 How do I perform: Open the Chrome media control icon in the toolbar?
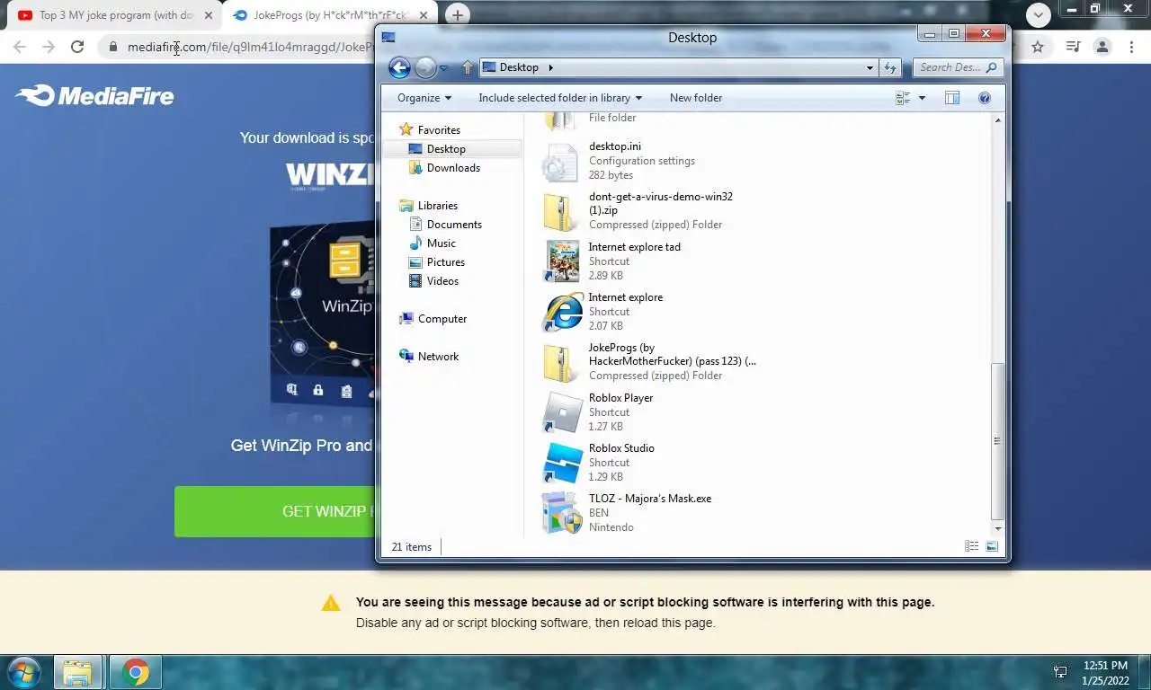tap(1072, 47)
